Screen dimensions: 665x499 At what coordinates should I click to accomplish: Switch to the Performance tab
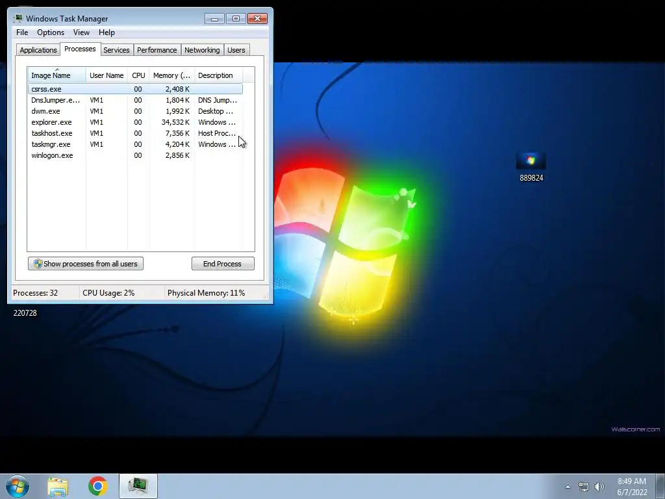click(157, 50)
